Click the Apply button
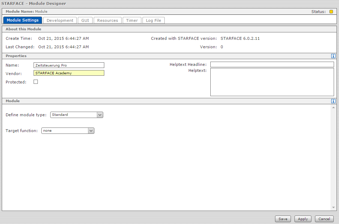339x224 pixels. tap(303, 219)
